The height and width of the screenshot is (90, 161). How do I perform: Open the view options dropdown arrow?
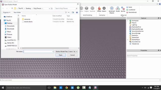tap(69, 12)
